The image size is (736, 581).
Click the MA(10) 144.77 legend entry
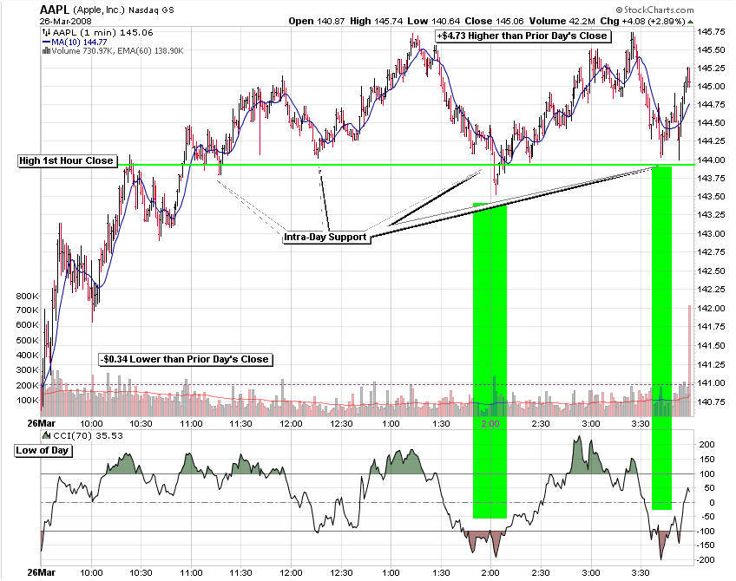pyautogui.click(x=79, y=42)
